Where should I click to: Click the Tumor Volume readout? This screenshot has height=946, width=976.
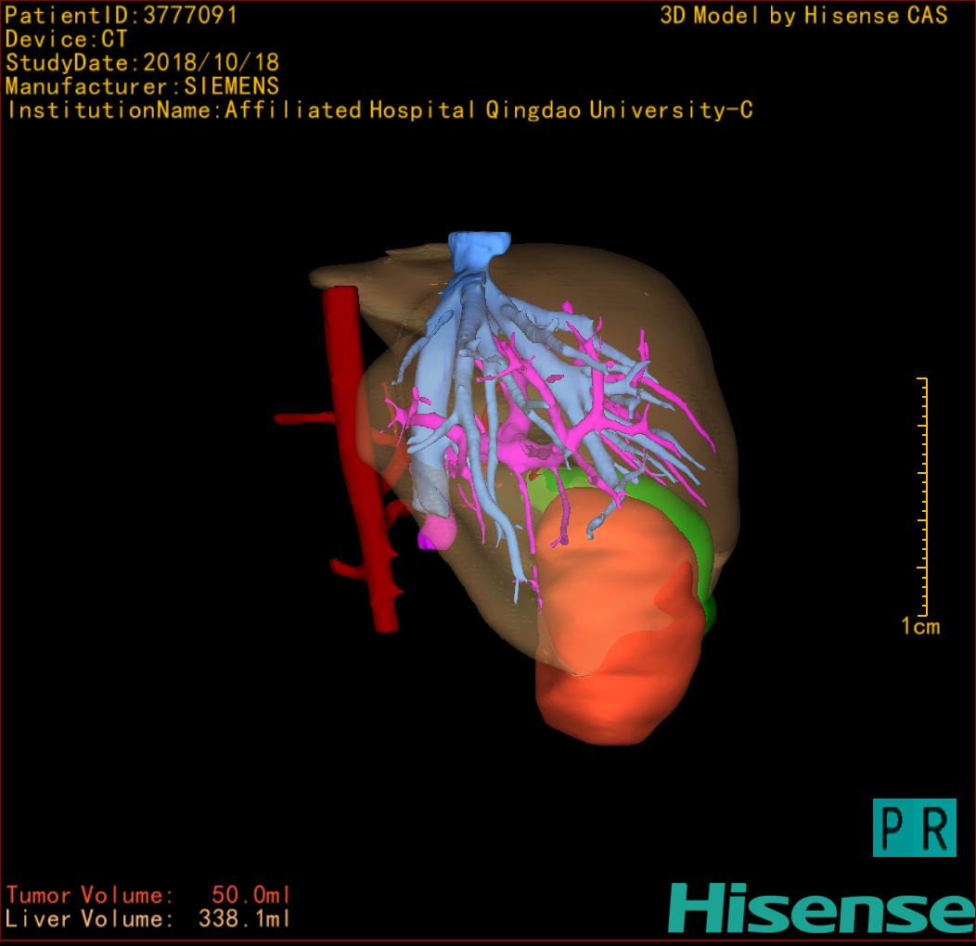(x=148, y=896)
